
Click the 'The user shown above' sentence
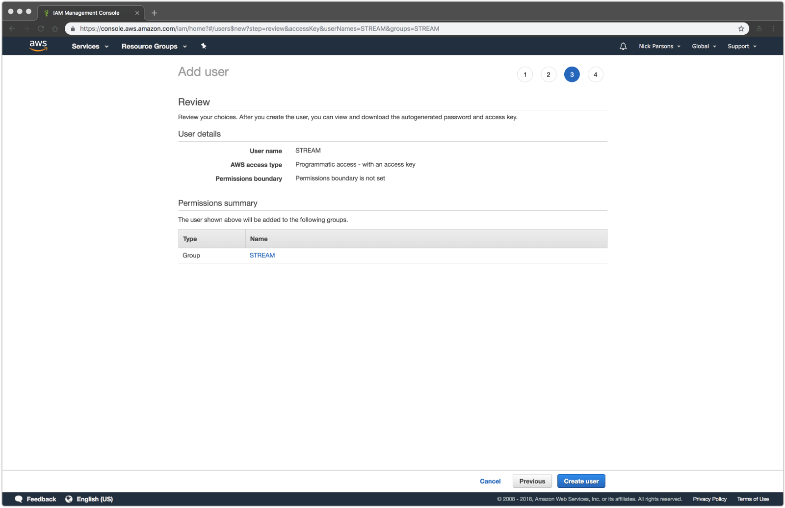point(263,220)
